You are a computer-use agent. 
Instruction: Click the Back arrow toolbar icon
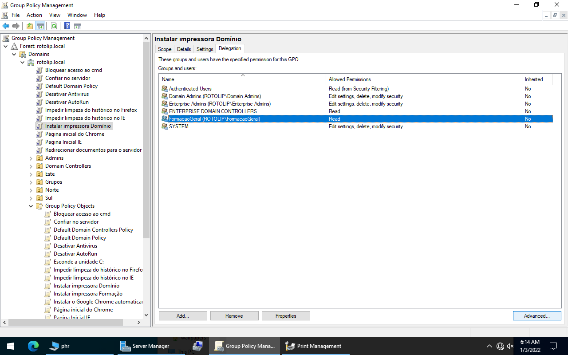click(x=6, y=26)
